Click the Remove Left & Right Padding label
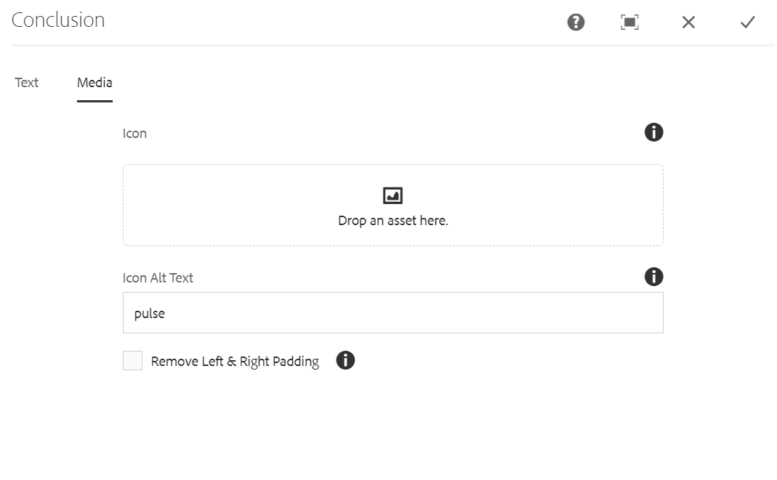The height and width of the screenshot is (480, 777). click(235, 361)
